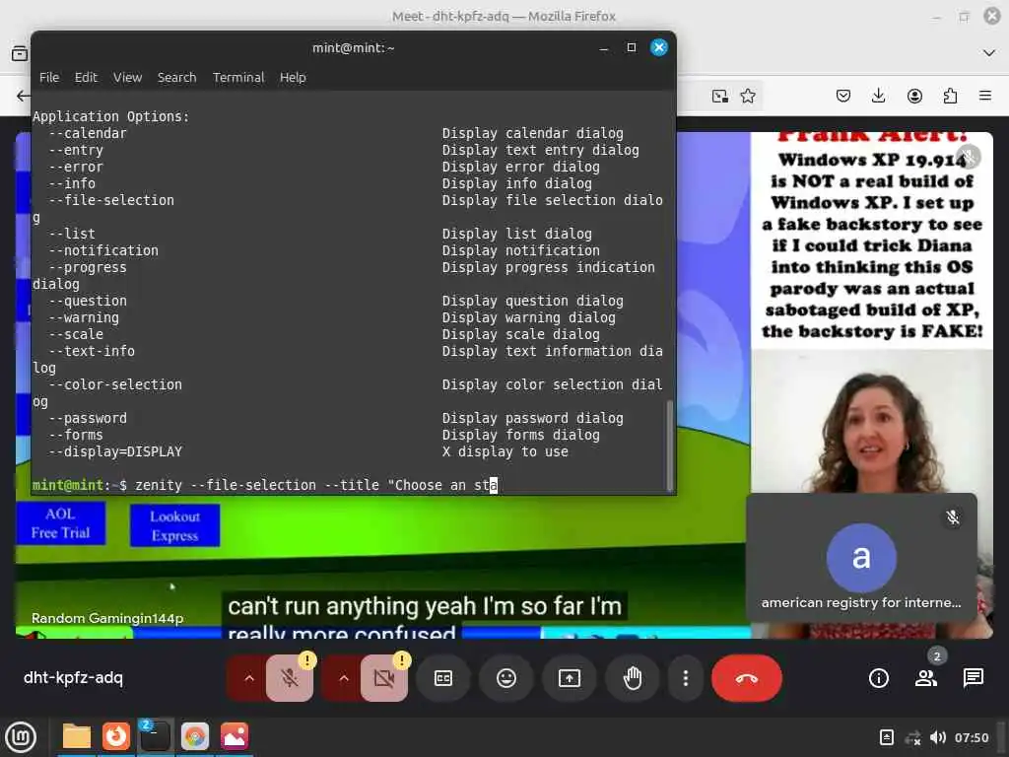Open the File menu in the terminal

pyautogui.click(x=49, y=77)
